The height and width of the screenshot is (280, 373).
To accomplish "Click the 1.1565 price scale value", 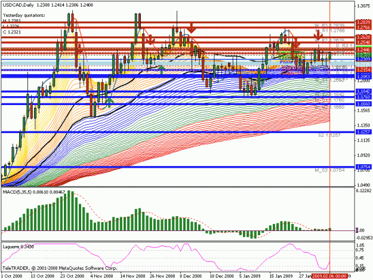I will coord(363,110).
